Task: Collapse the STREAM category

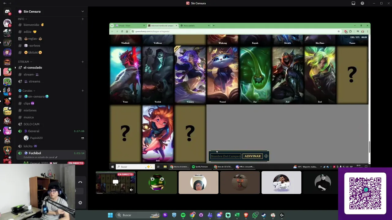Action: coord(24,62)
